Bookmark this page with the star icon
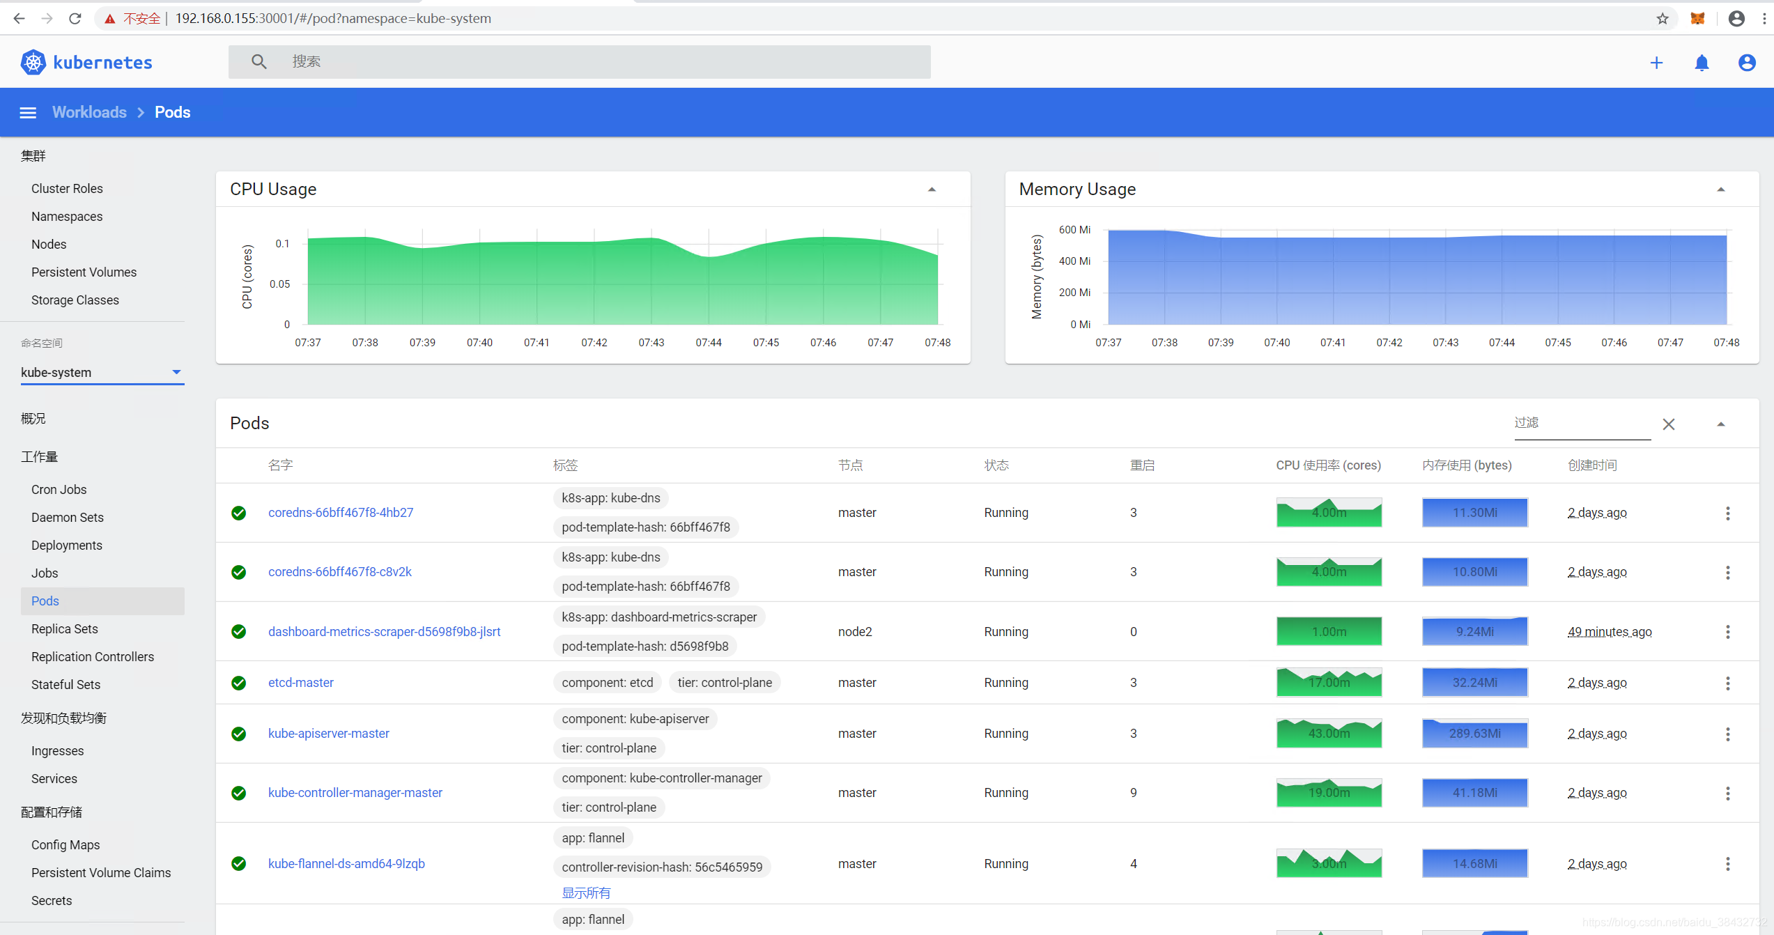 pos(1663,19)
